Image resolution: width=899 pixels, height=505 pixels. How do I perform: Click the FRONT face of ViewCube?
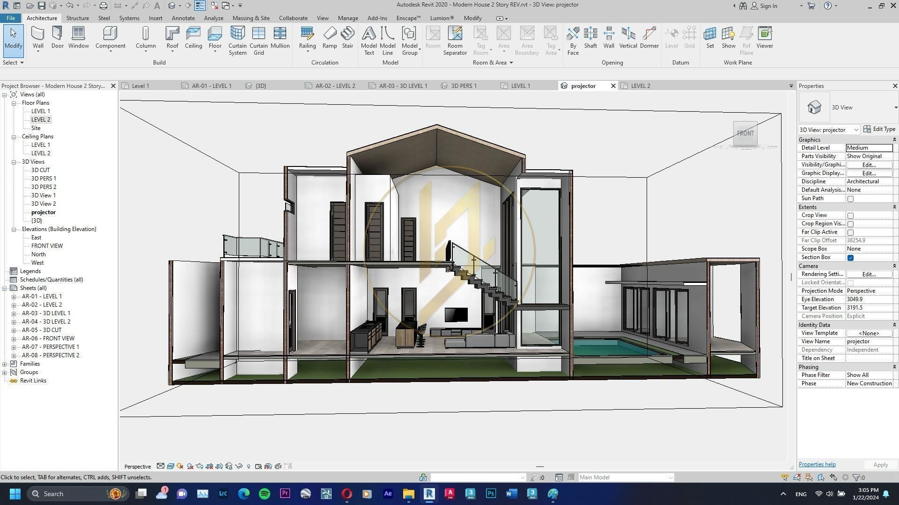(745, 133)
